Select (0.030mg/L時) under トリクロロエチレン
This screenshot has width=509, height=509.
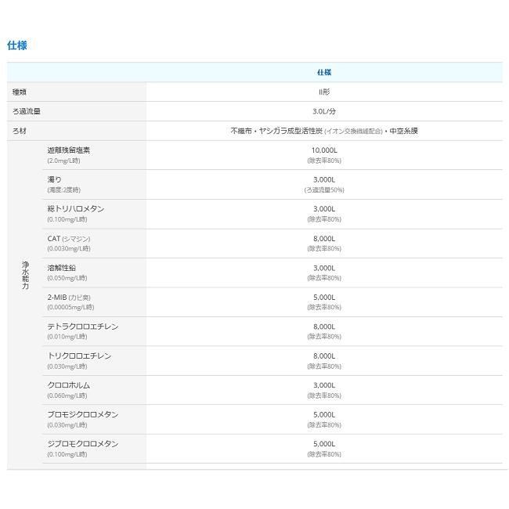coord(67,366)
